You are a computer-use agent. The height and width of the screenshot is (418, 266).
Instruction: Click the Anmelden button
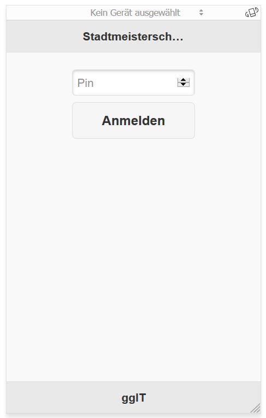pyautogui.click(x=133, y=121)
